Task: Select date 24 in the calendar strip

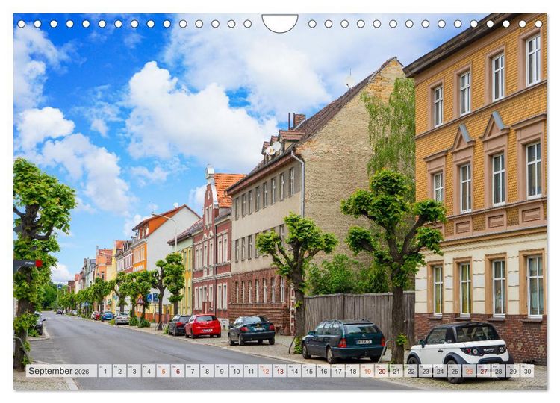Action: [440, 371]
